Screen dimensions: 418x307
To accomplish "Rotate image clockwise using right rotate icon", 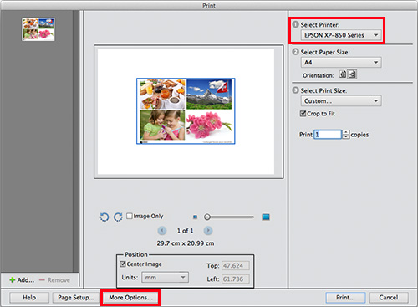I will point(118,217).
